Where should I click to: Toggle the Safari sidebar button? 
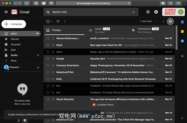[x=27, y=3]
